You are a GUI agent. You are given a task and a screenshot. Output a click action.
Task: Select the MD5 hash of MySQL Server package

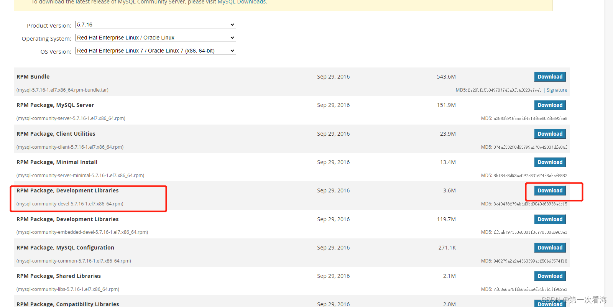(x=530, y=118)
